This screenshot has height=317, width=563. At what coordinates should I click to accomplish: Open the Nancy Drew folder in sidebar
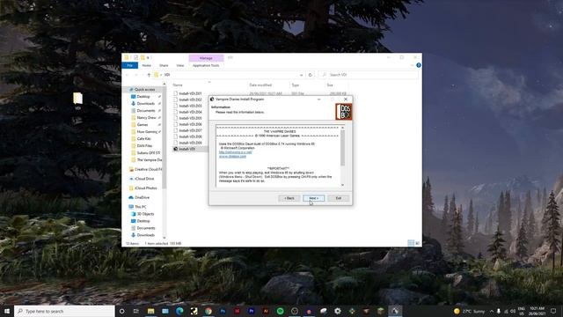(x=146, y=117)
